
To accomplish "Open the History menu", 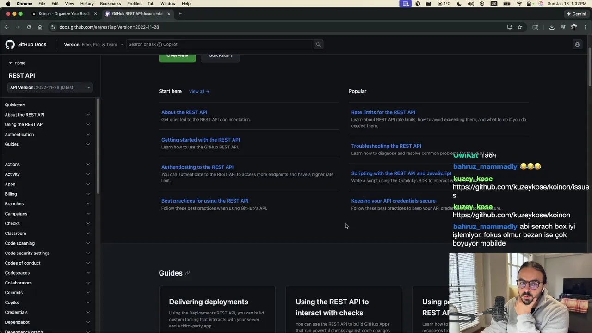I will click(87, 4).
